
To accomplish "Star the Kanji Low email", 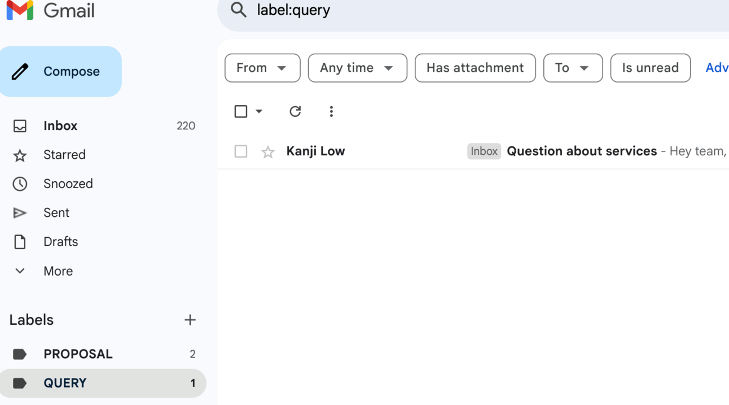I will [268, 151].
